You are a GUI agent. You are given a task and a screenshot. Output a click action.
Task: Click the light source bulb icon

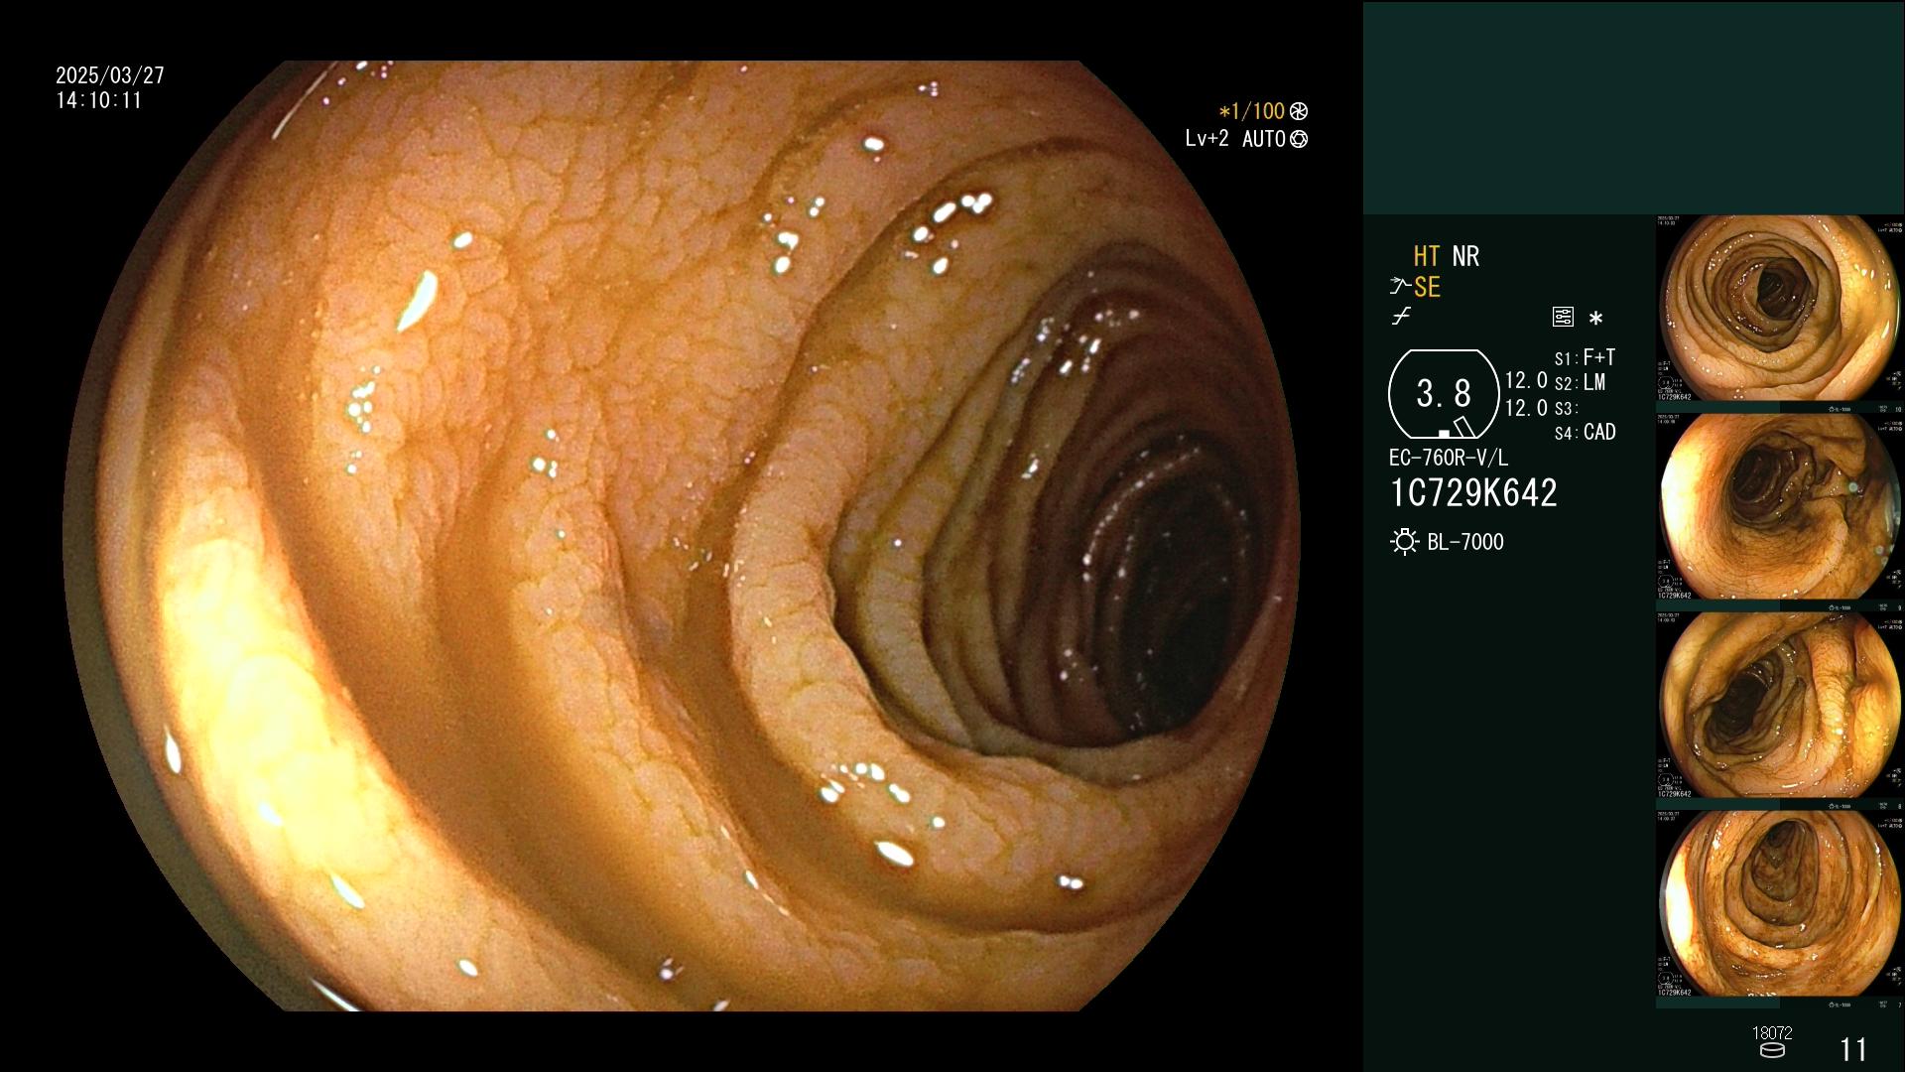pyautogui.click(x=1404, y=542)
